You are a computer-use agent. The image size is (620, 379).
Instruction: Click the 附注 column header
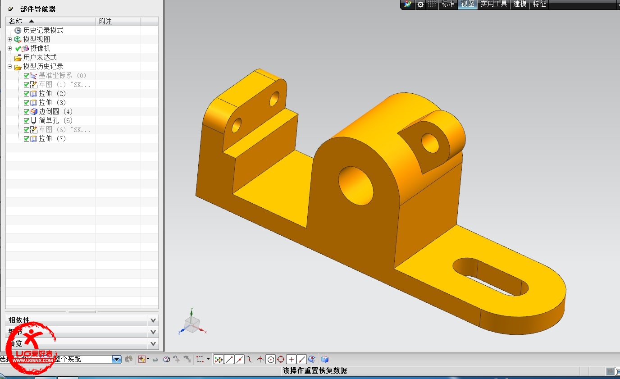point(119,21)
